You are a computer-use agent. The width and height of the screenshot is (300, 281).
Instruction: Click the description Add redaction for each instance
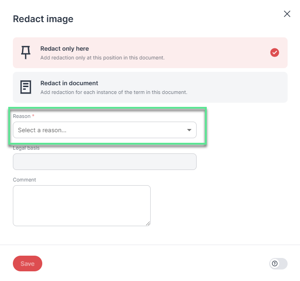(x=114, y=92)
